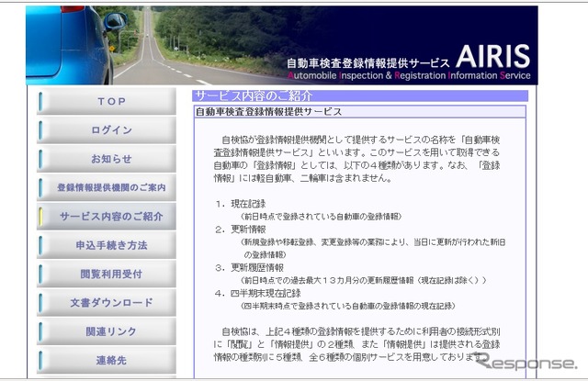Open 文書ダウンロード section

point(107,302)
